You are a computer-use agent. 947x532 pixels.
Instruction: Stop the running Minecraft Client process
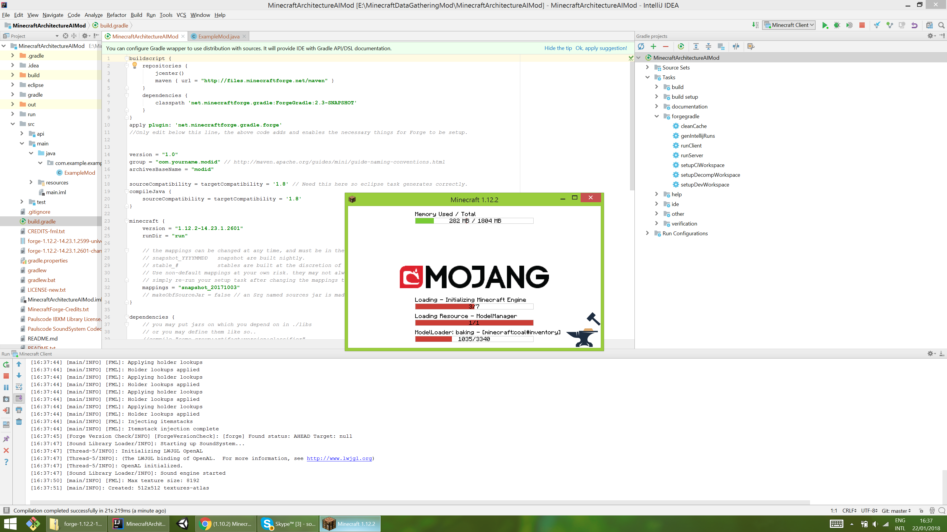click(862, 25)
